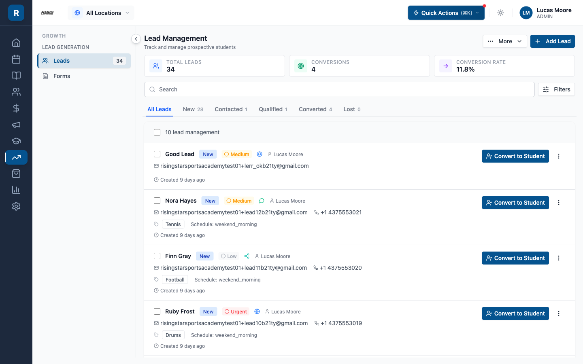Open the bar chart reports icon
Viewport: 583px width, 364px height.
coord(16,190)
